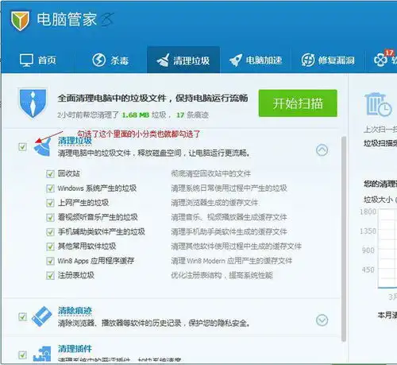Click the 清理浏览器生成的缓存文件 description
The height and width of the screenshot is (365, 397).
[214, 203]
